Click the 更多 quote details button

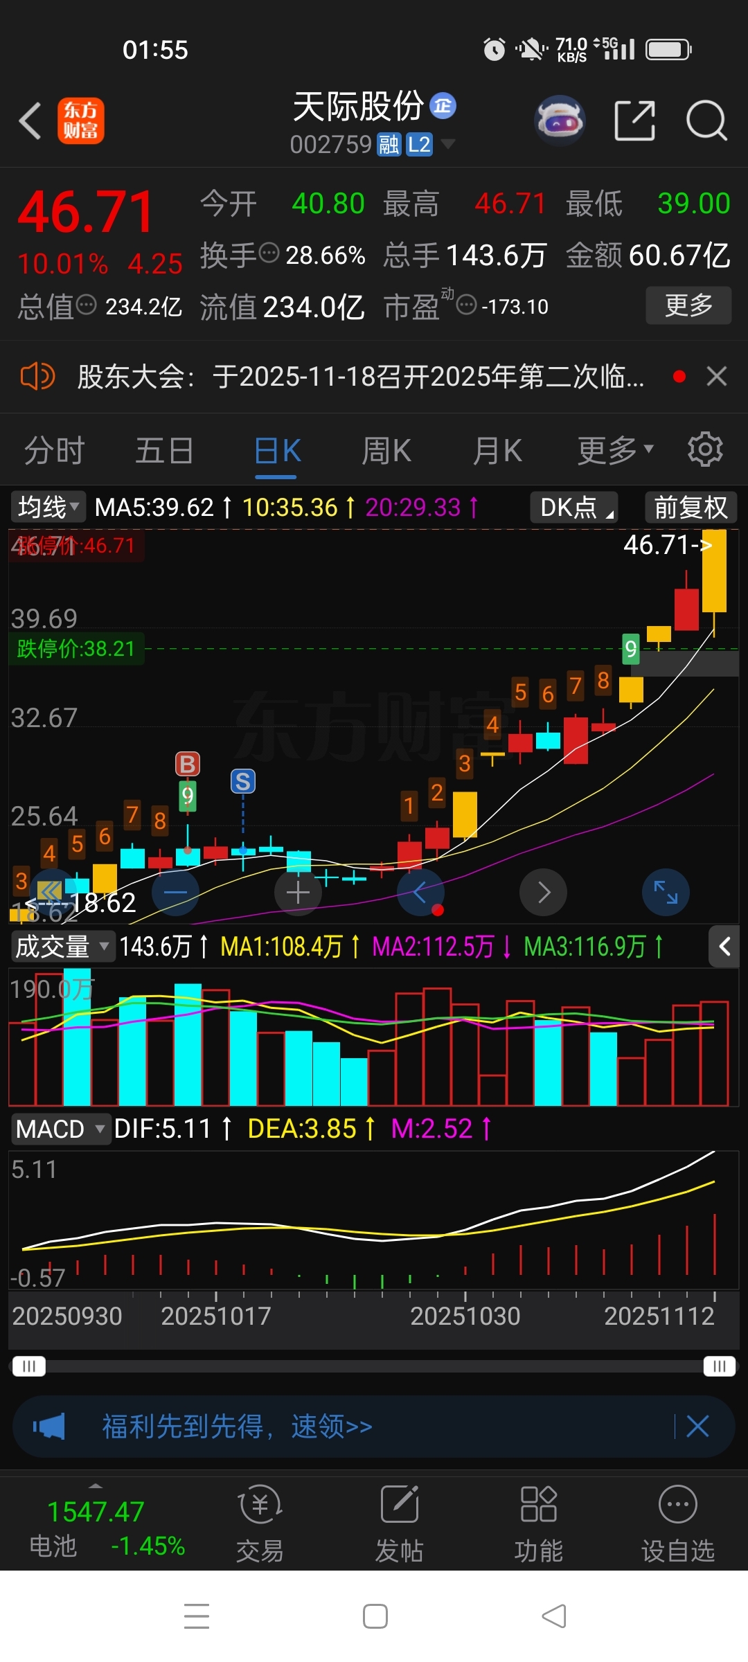pos(688,305)
